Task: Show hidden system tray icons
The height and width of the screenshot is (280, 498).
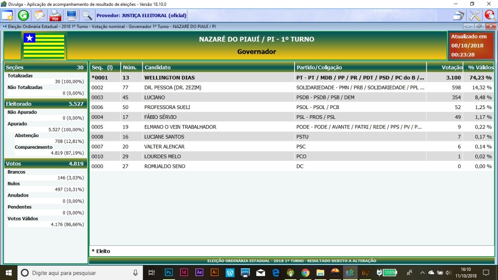Action: 422,273
